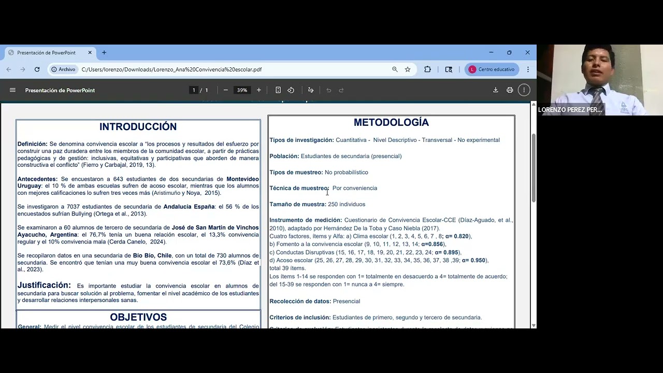Close the Presentación de PowerPoint tab
Image resolution: width=663 pixels, height=373 pixels.
tap(90, 52)
